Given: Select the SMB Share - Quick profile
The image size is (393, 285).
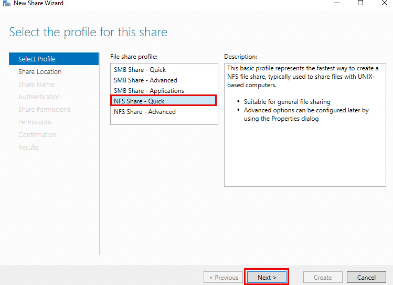Looking at the screenshot, I should tap(140, 70).
